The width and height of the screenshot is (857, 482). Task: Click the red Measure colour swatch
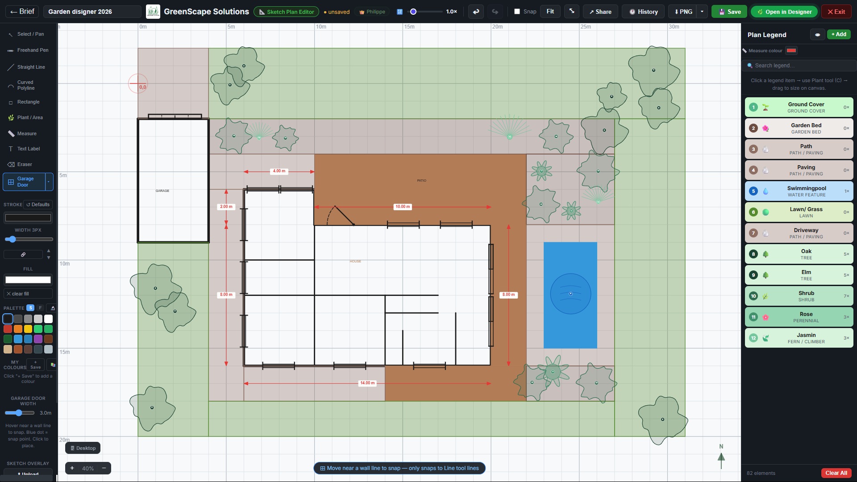[791, 50]
